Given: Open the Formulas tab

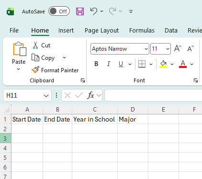Looking at the screenshot, I should 142,30.
